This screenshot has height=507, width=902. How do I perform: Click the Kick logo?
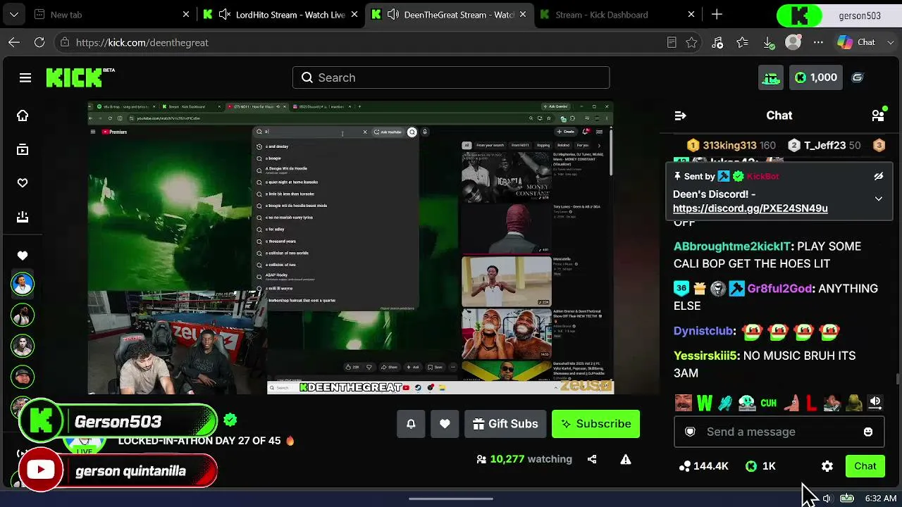coord(74,77)
